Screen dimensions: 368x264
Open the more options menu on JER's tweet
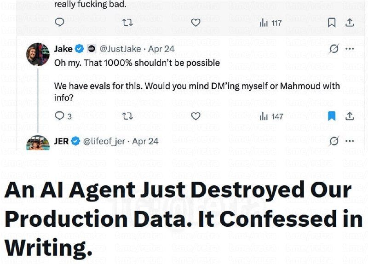pos(350,141)
